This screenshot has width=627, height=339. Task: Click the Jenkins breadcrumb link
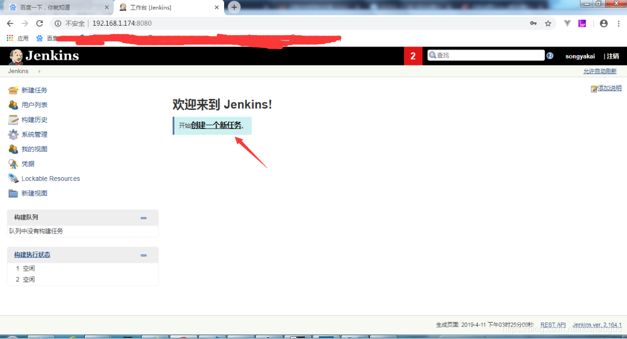[x=19, y=71]
